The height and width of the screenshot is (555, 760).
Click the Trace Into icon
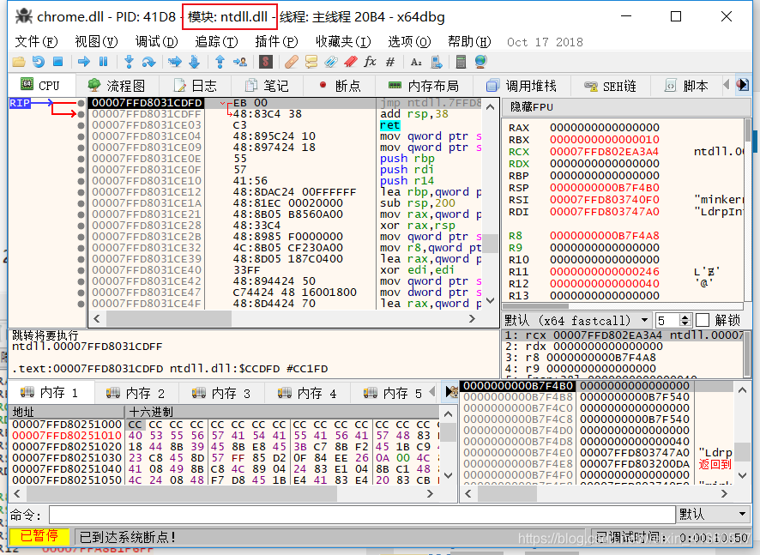[174, 62]
